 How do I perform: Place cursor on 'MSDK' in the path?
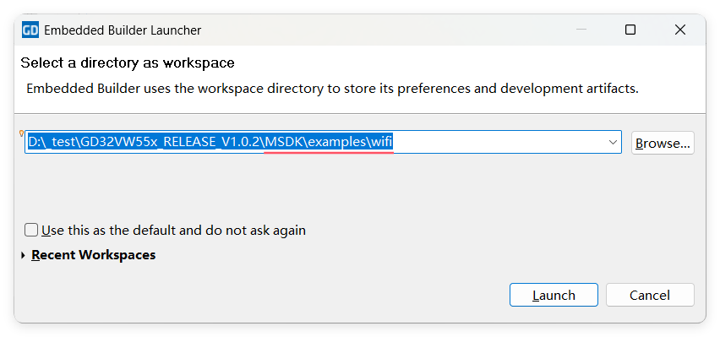(285, 143)
